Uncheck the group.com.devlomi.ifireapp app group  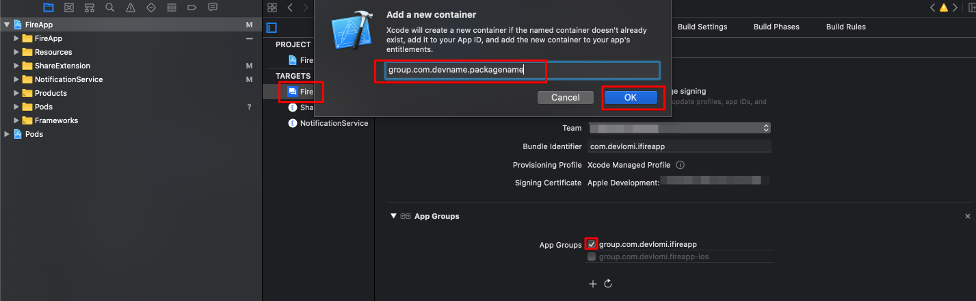click(592, 244)
